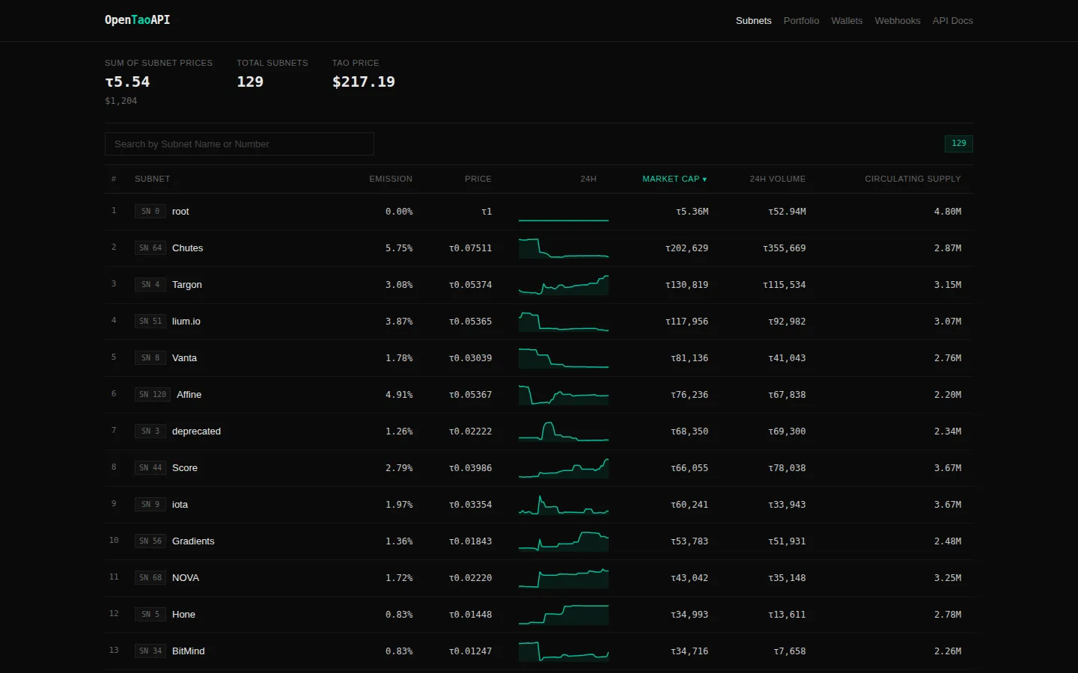Screen dimensions: 1078x673
Task: Open the BitMind 24H sparkline chart
Action: (x=564, y=651)
